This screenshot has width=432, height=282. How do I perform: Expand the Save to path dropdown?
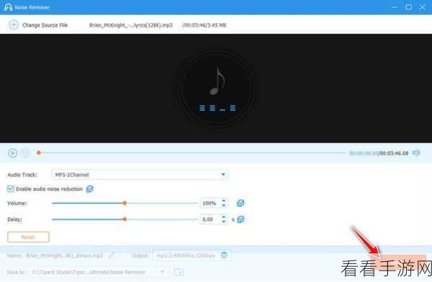(x=163, y=272)
